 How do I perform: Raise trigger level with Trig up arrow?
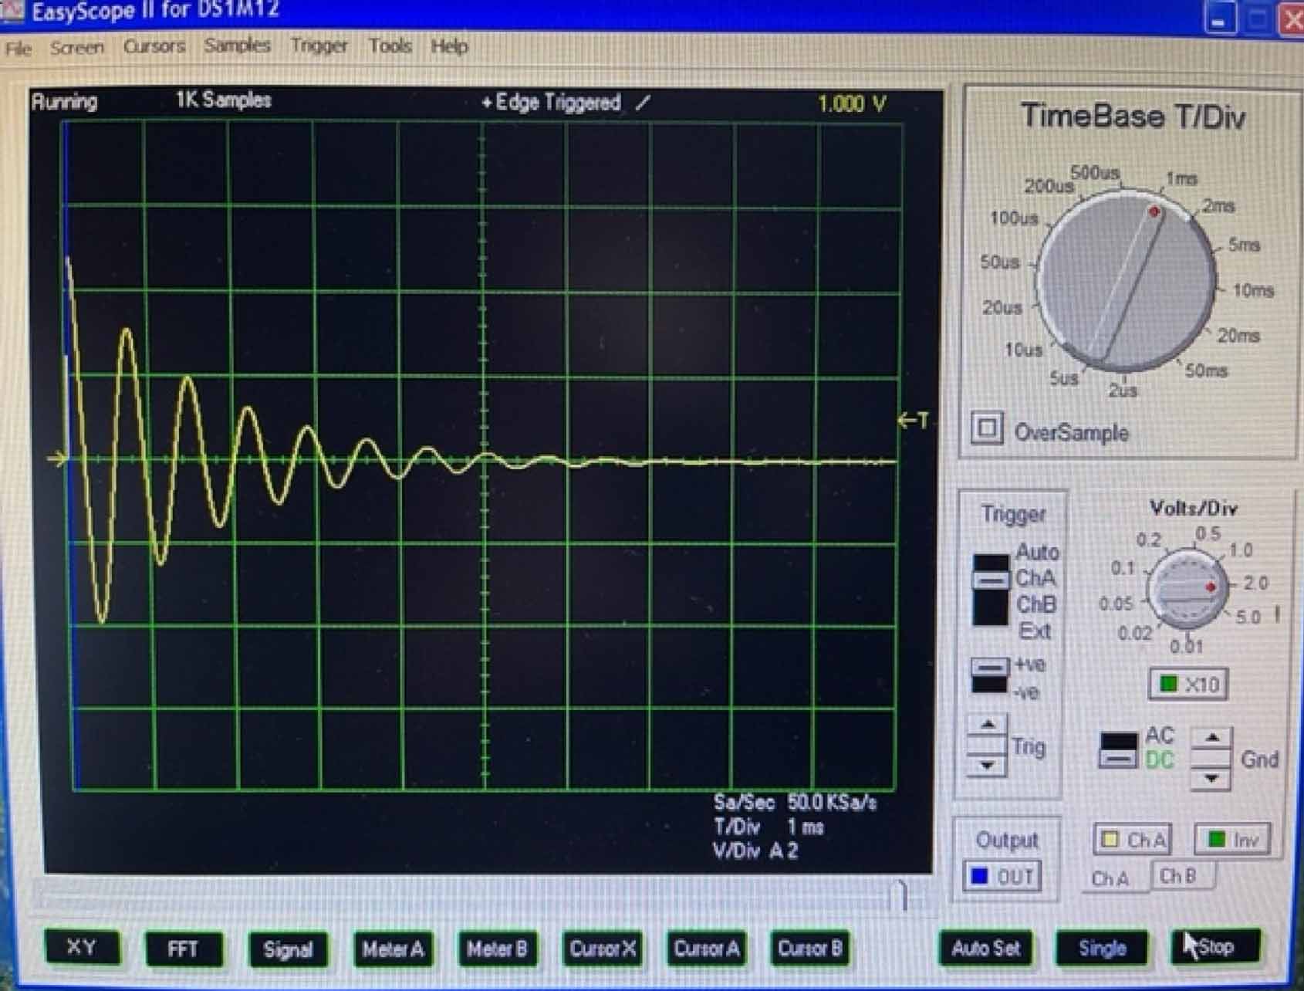pyautogui.click(x=987, y=725)
